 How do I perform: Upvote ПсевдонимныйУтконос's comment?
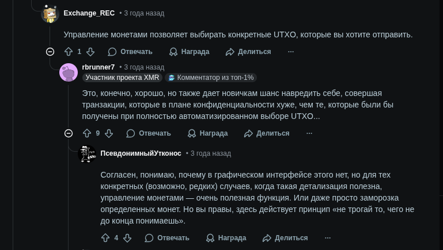click(x=105, y=238)
